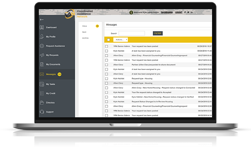Check the 'Partner (Allen Clary) requested to share document' row
This screenshot has width=251, height=149.
point(107,65)
